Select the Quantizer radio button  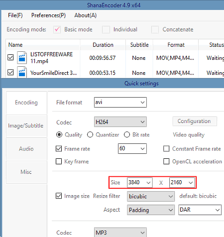coord(90,134)
